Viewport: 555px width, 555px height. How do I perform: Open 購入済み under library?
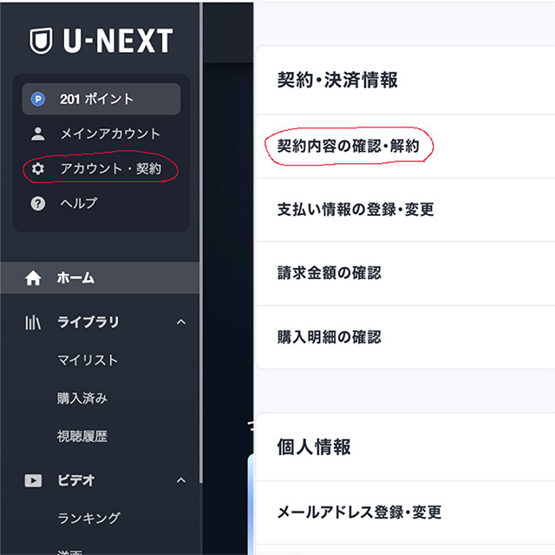pos(82,398)
